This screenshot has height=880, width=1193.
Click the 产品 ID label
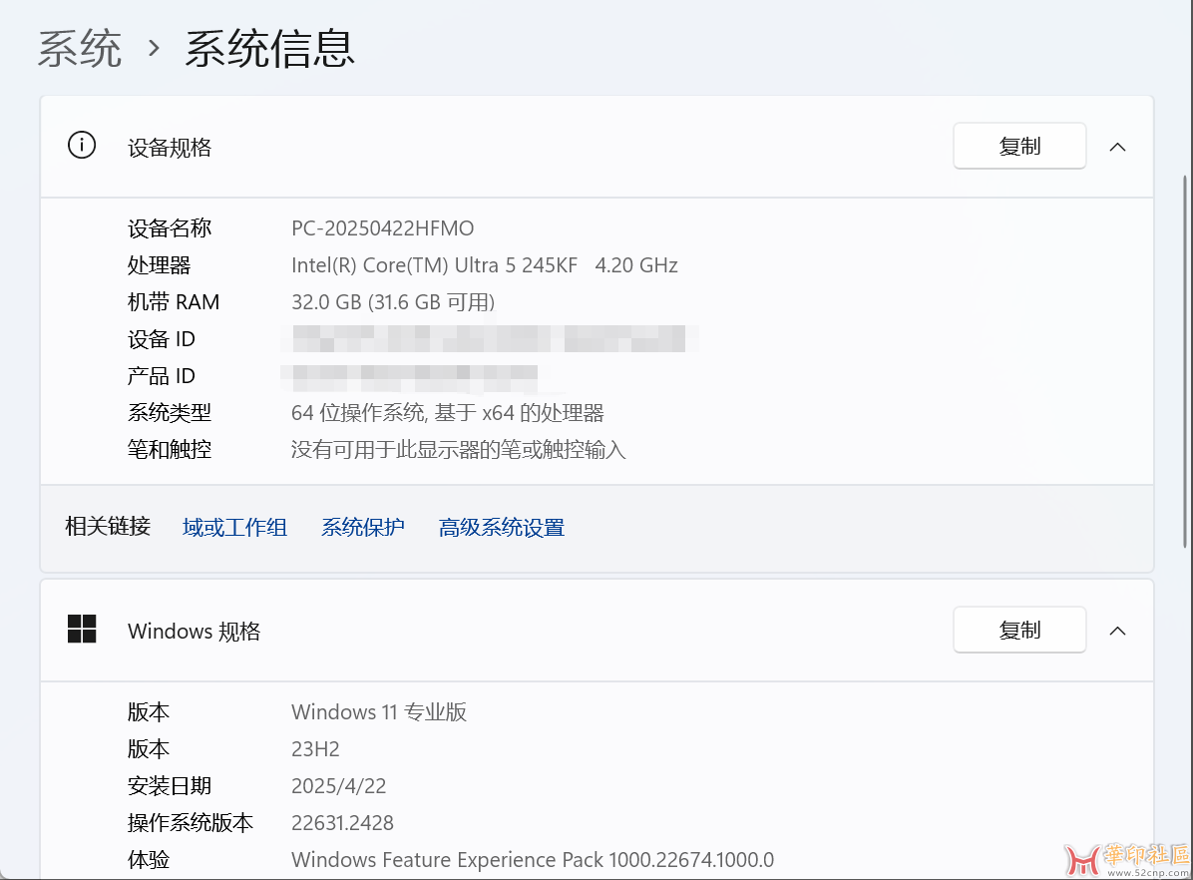pyautogui.click(x=162, y=375)
